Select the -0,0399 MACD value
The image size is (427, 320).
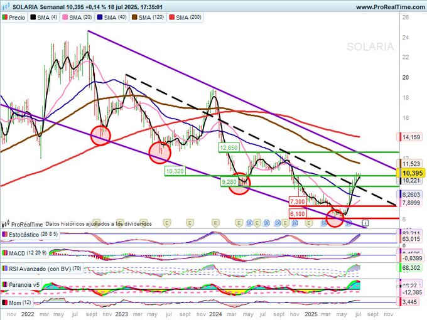[x=411, y=258]
